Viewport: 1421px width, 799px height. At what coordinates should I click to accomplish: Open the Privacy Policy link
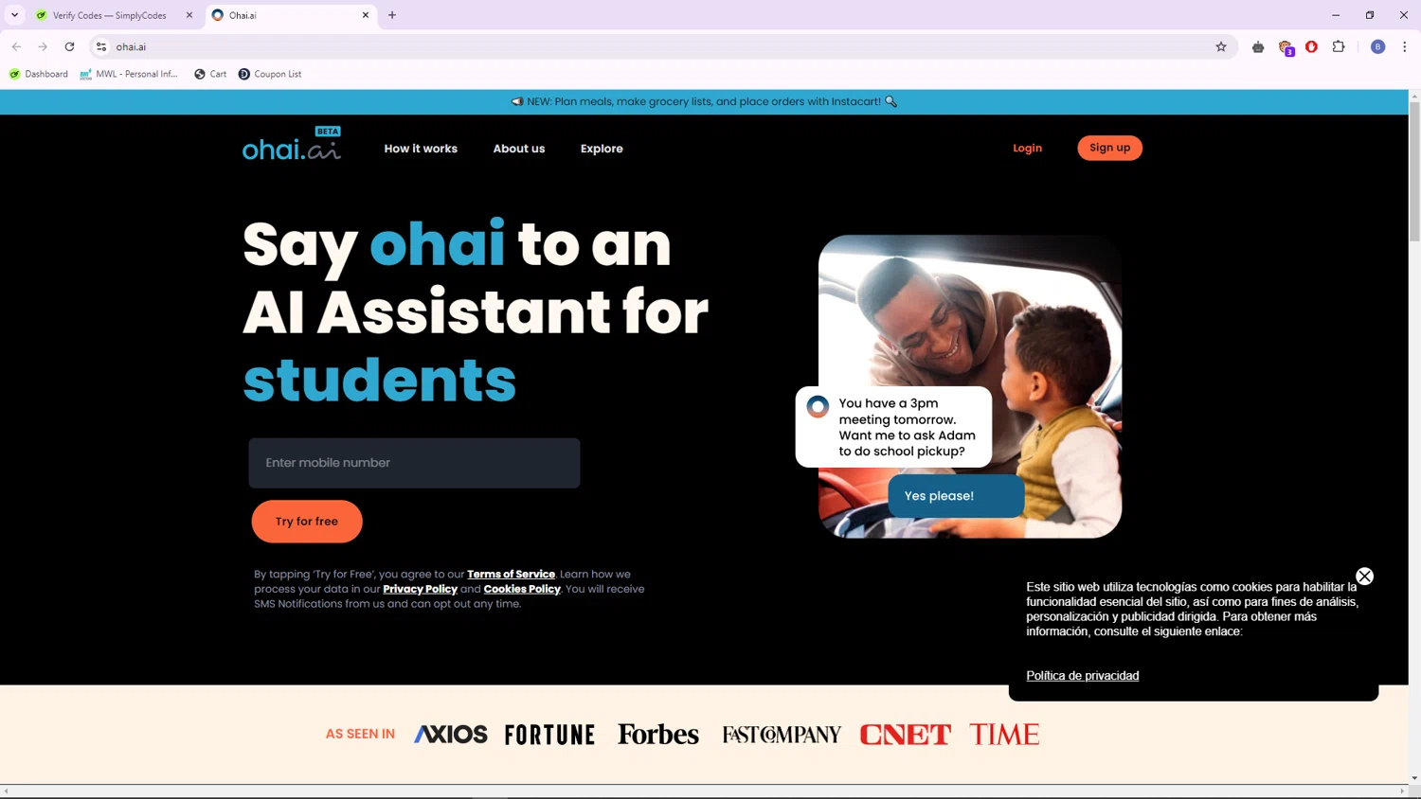(420, 589)
